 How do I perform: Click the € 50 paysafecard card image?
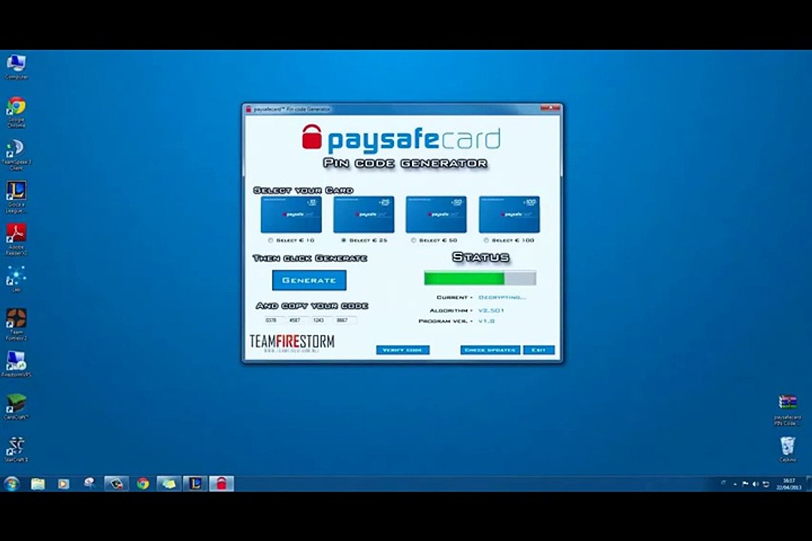point(436,214)
